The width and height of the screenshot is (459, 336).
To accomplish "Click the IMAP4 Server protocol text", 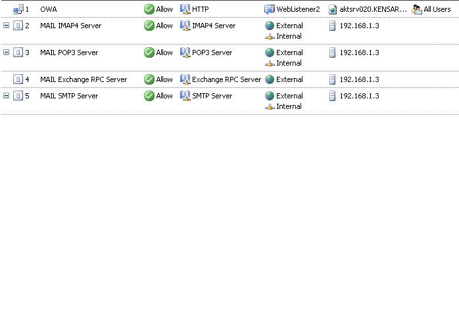I will point(214,26).
